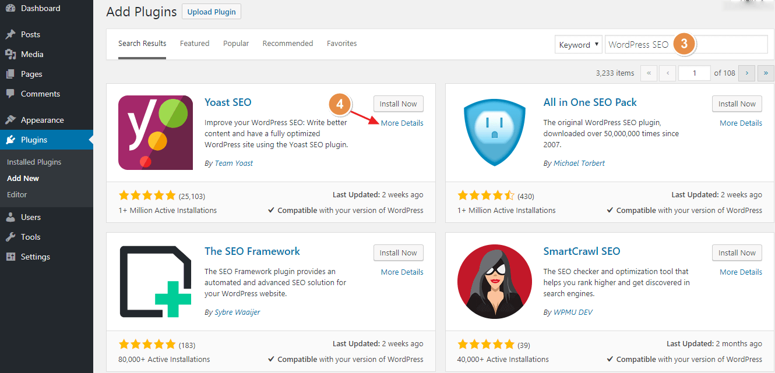The width and height of the screenshot is (775, 373).
Task: Click The SEO Framework plugin icon
Action: coord(156,282)
